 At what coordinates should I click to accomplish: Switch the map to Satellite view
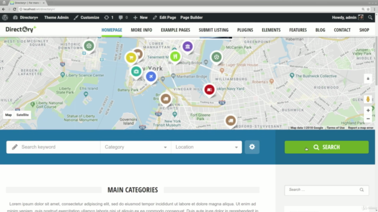(x=22, y=115)
